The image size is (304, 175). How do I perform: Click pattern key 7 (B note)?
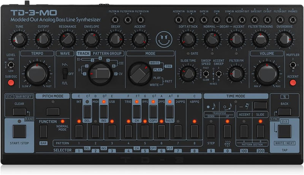(x=178, y=132)
